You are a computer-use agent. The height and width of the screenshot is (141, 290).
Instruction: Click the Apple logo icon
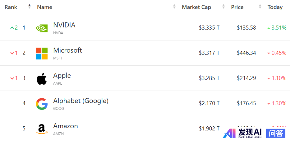tap(42, 79)
